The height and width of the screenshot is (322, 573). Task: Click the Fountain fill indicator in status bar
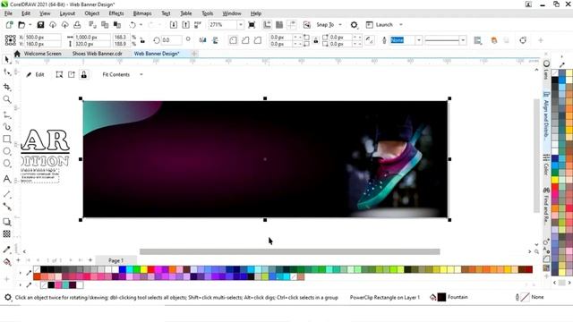449,297
